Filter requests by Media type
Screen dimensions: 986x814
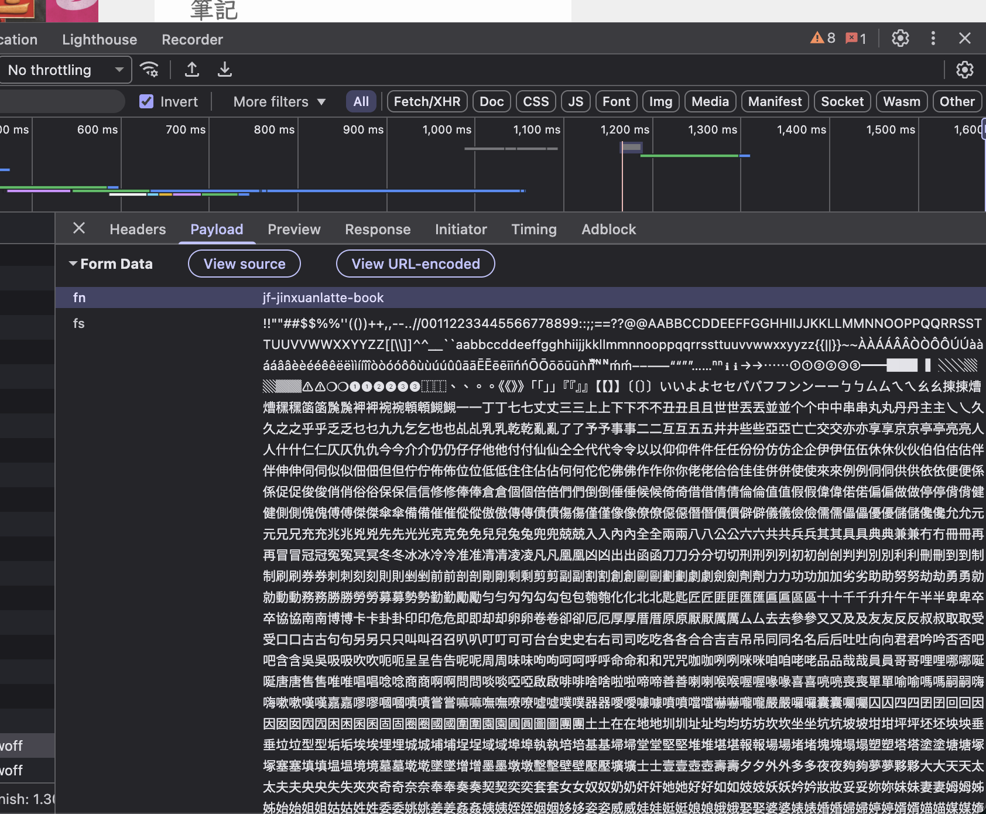(x=710, y=101)
